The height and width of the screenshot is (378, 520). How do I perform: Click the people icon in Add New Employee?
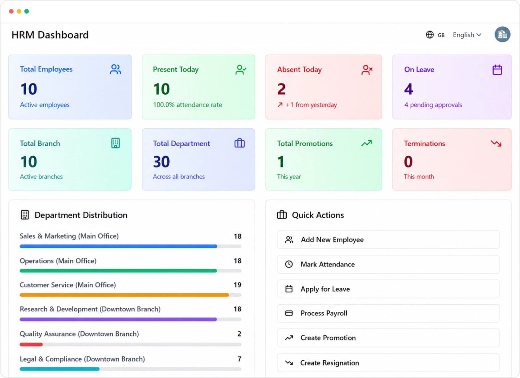pos(289,240)
